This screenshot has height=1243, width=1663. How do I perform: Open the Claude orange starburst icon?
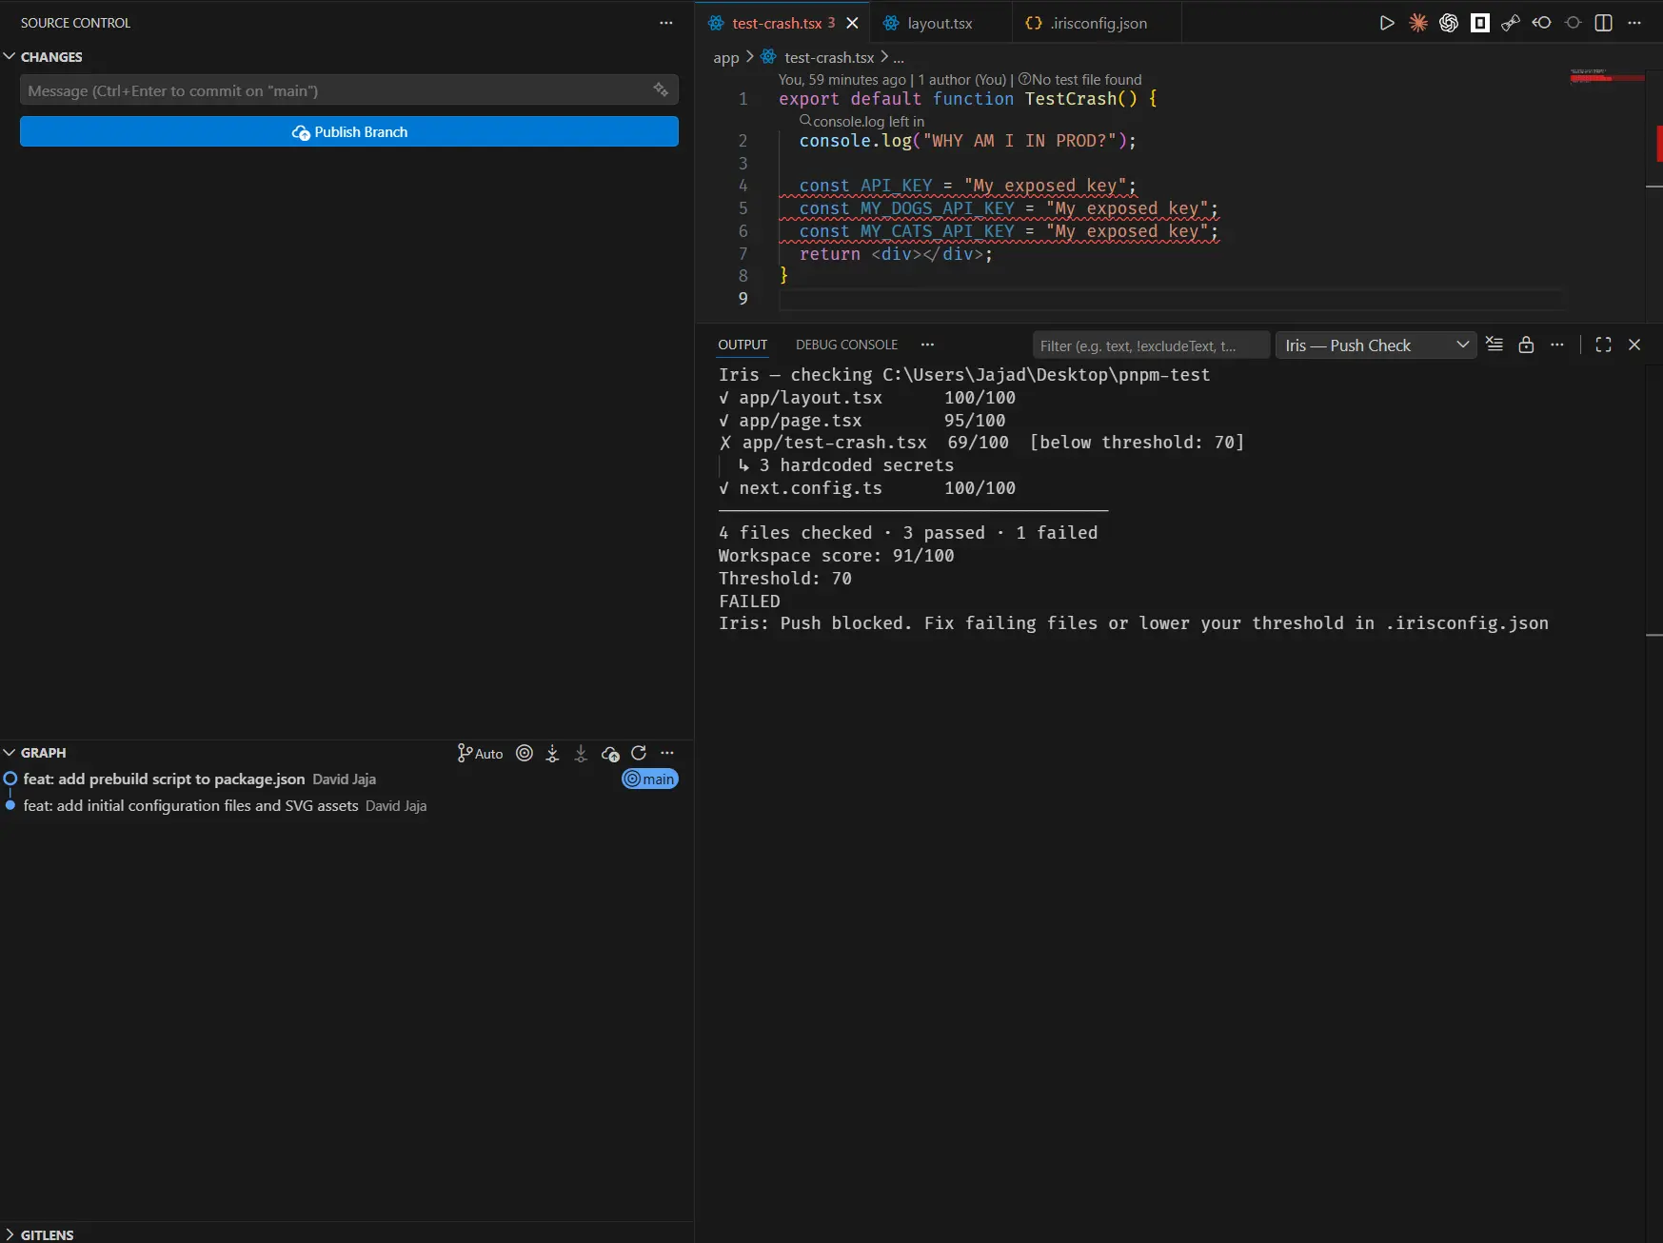[x=1418, y=23]
